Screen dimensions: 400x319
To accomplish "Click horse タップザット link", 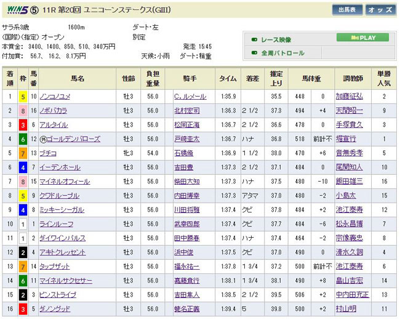I will click(55, 266).
